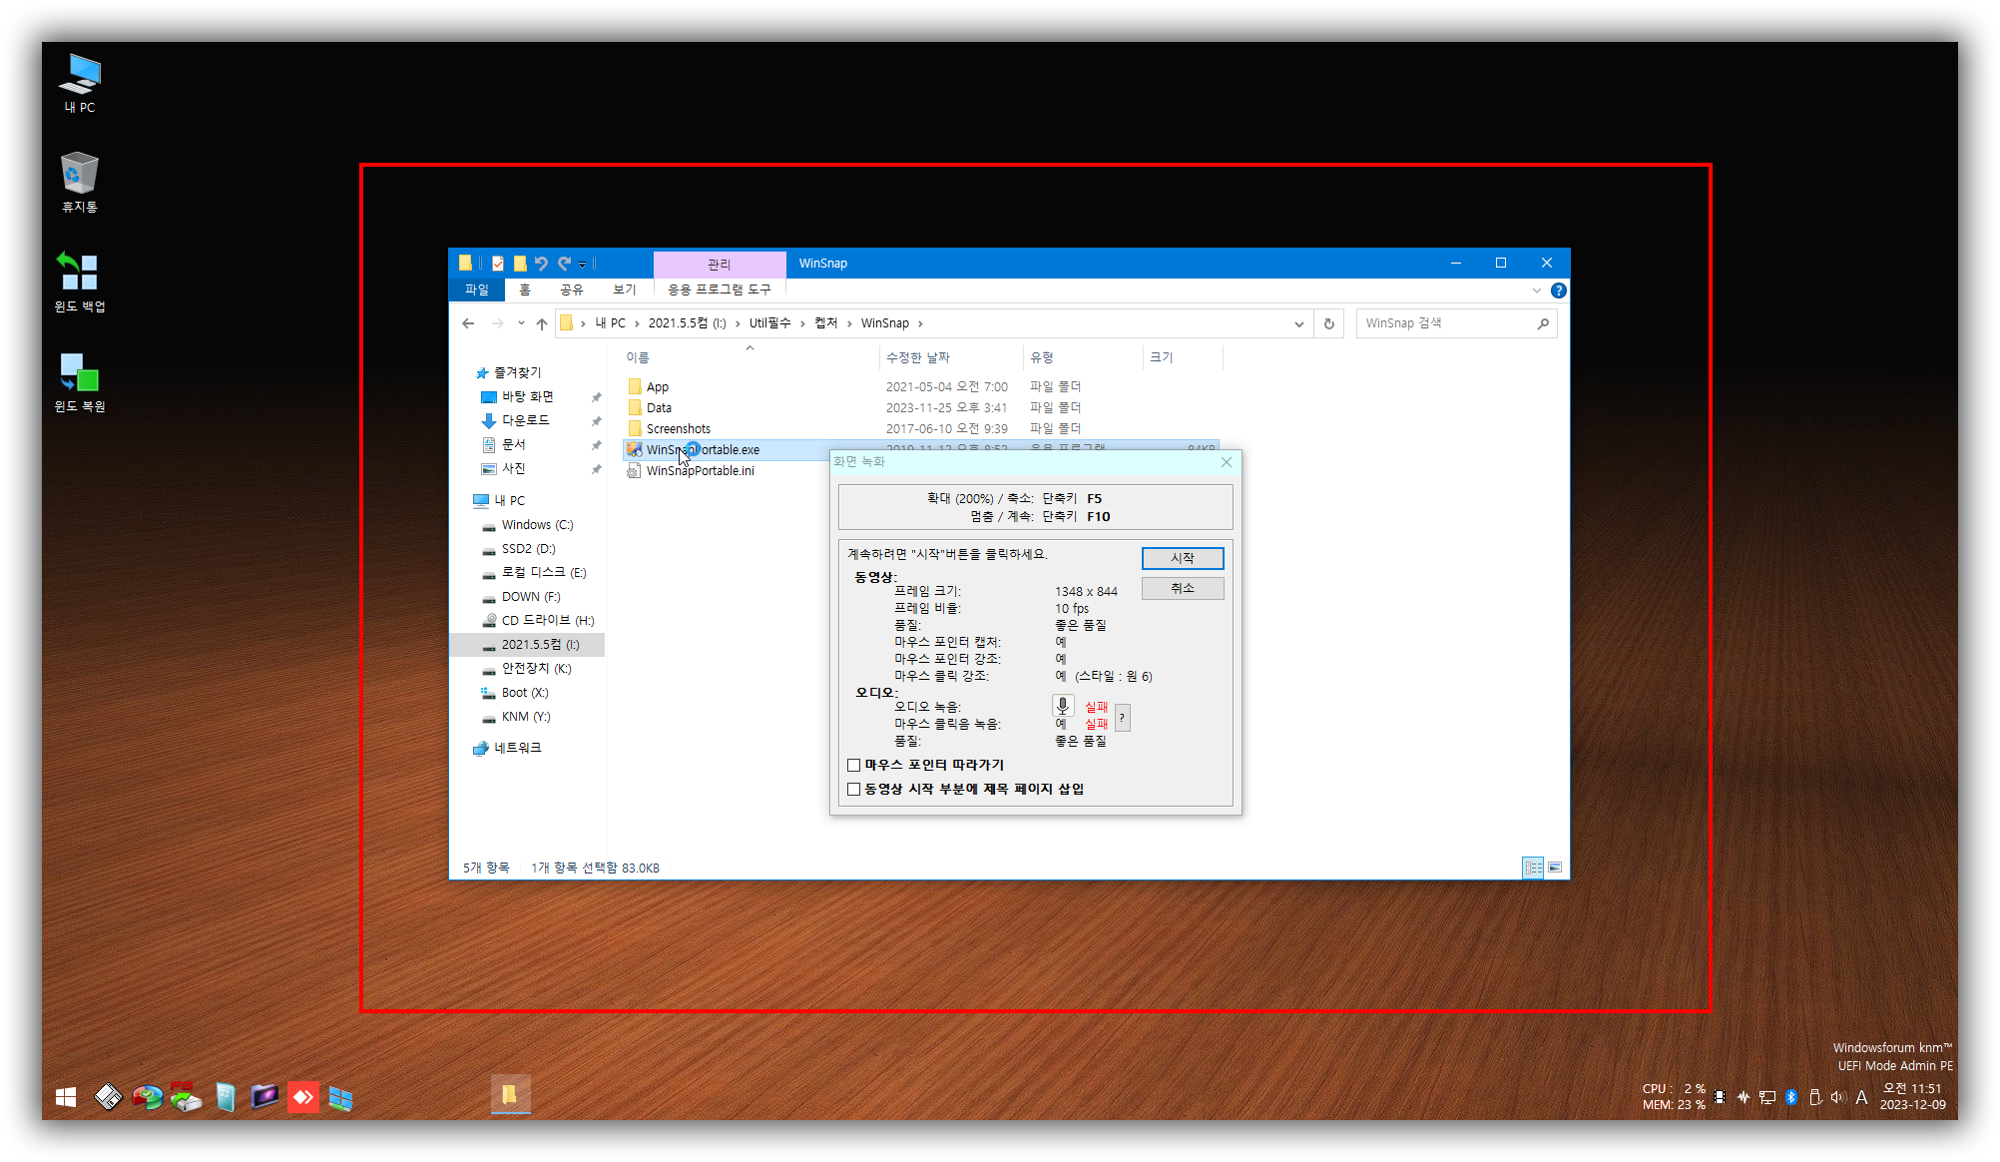
Task: Select the Data folder
Action: (659, 408)
